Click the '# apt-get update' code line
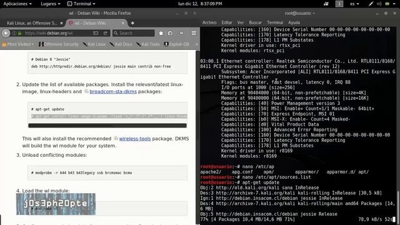 click(47, 109)
